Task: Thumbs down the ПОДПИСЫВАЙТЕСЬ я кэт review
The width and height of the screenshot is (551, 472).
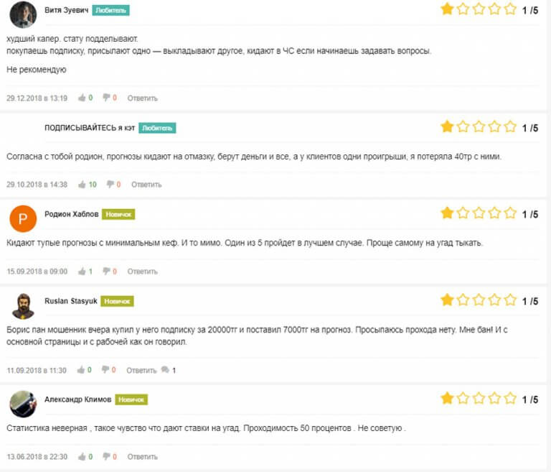Action: (x=110, y=185)
